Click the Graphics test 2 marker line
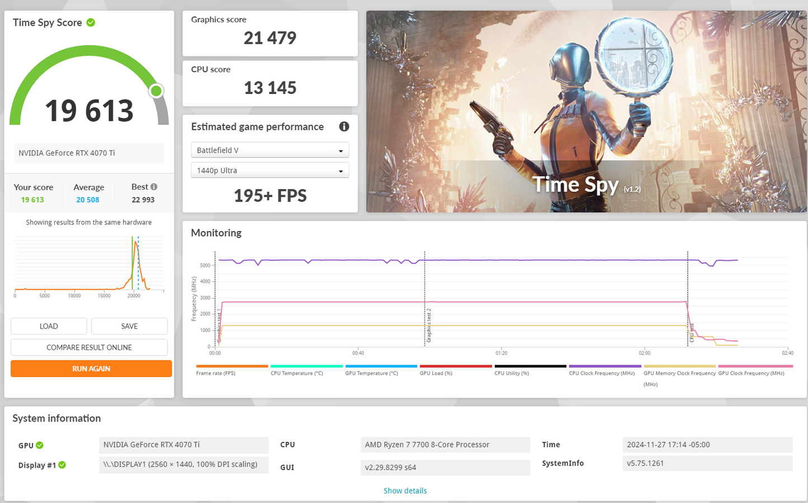 pyautogui.click(x=424, y=299)
